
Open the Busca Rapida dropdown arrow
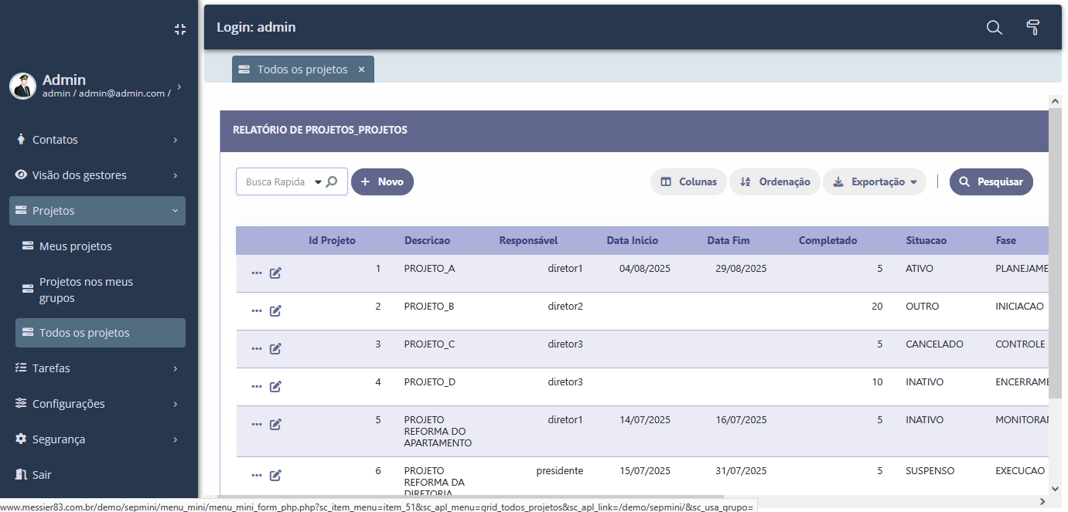click(318, 183)
